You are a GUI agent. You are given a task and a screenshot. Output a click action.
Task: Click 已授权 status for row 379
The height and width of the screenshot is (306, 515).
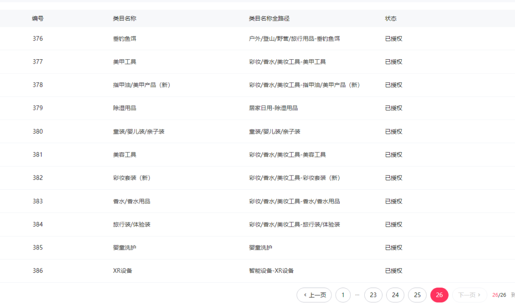393,108
